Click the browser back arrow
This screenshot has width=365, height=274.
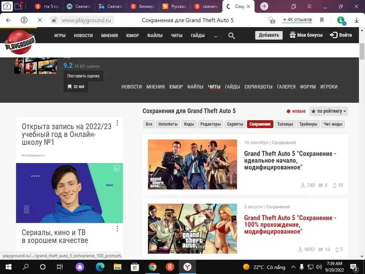(9, 20)
